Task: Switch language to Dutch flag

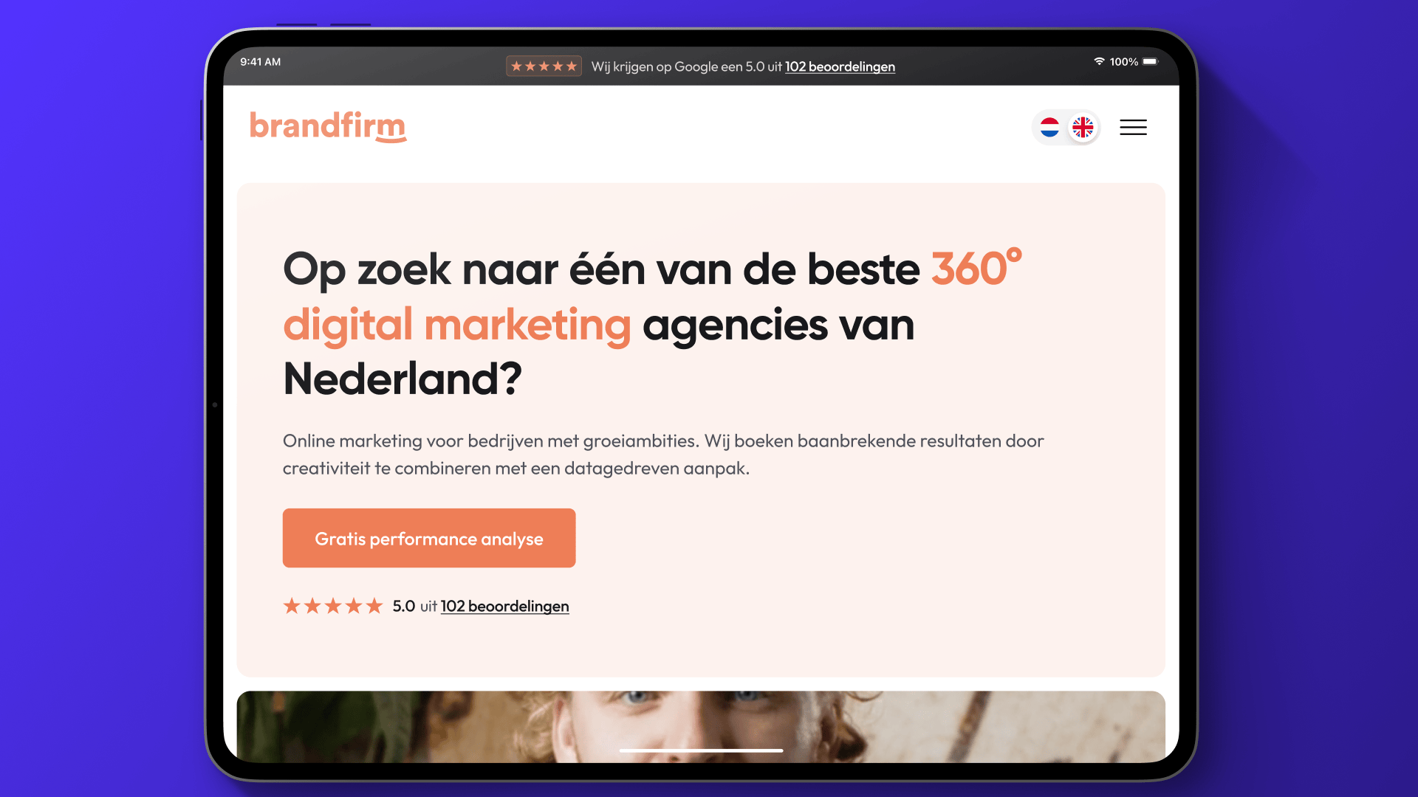Action: 1049,127
